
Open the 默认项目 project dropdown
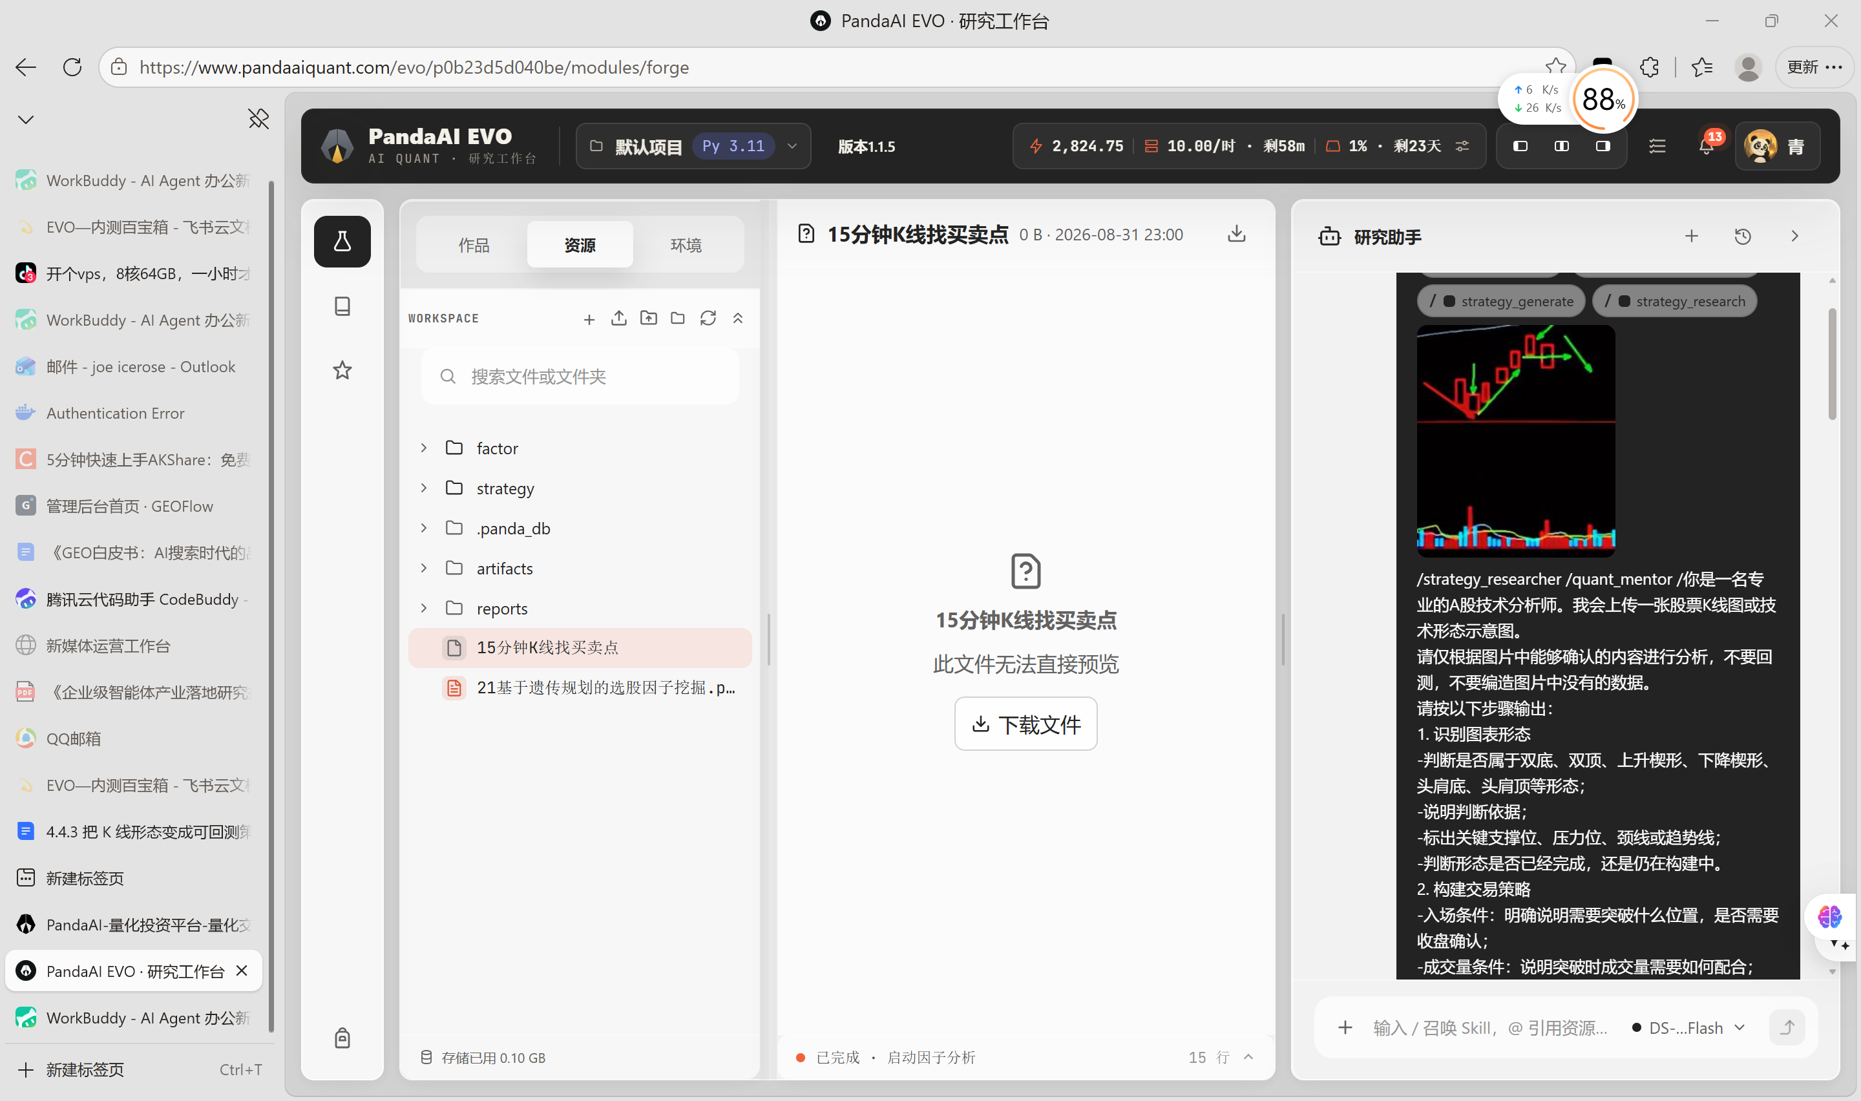tap(693, 146)
